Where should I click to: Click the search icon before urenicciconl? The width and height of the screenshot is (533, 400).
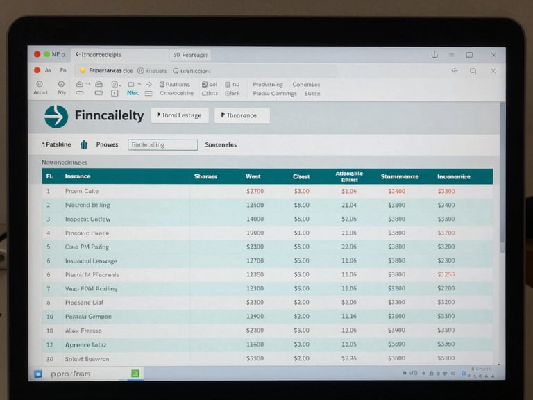pyautogui.click(x=176, y=71)
